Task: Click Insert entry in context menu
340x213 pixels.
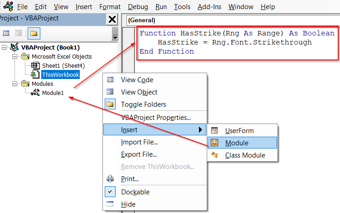Action: click(155, 129)
